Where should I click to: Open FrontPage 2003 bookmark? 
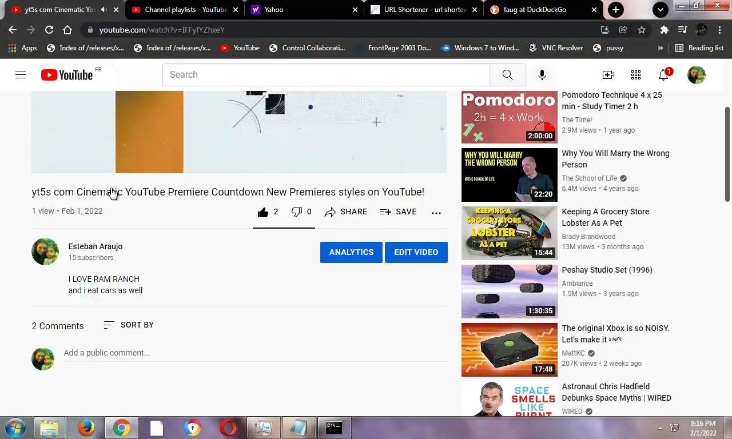tap(393, 48)
